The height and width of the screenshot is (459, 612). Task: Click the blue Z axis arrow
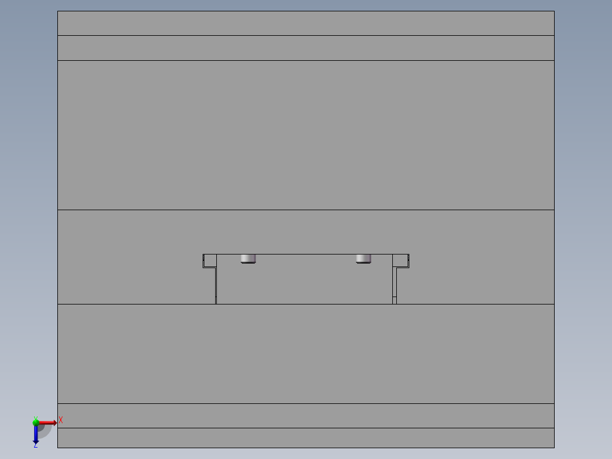click(36, 435)
